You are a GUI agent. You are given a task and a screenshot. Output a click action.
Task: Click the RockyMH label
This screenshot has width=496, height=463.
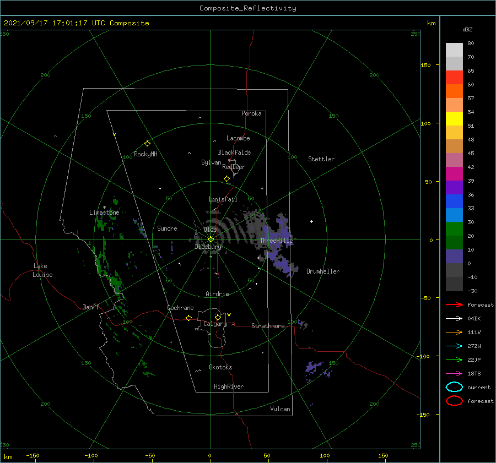coord(145,154)
